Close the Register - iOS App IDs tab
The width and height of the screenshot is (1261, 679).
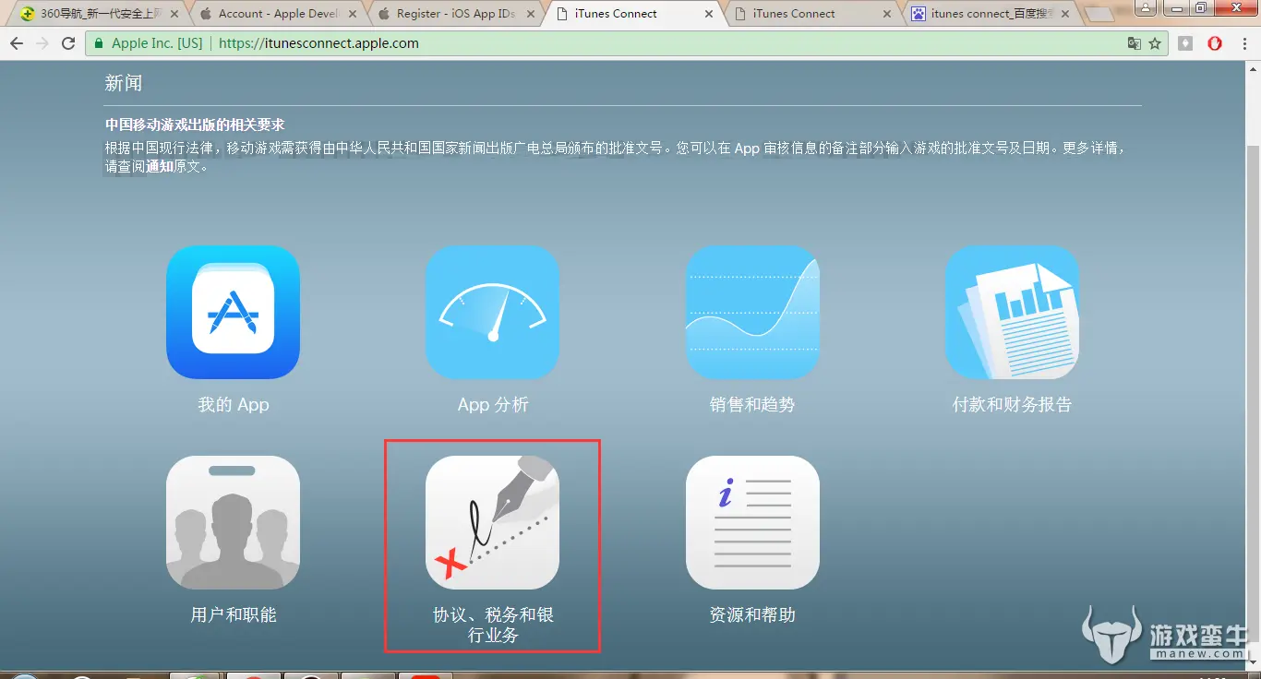coord(531,14)
